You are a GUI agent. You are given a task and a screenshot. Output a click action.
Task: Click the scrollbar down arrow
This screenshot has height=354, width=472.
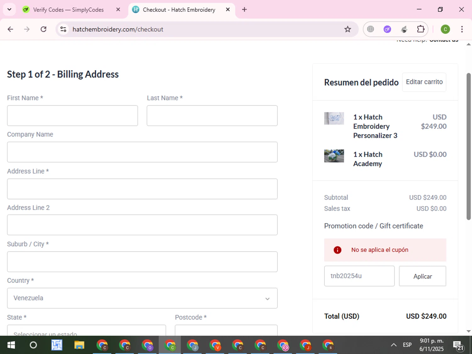(469, 331)
